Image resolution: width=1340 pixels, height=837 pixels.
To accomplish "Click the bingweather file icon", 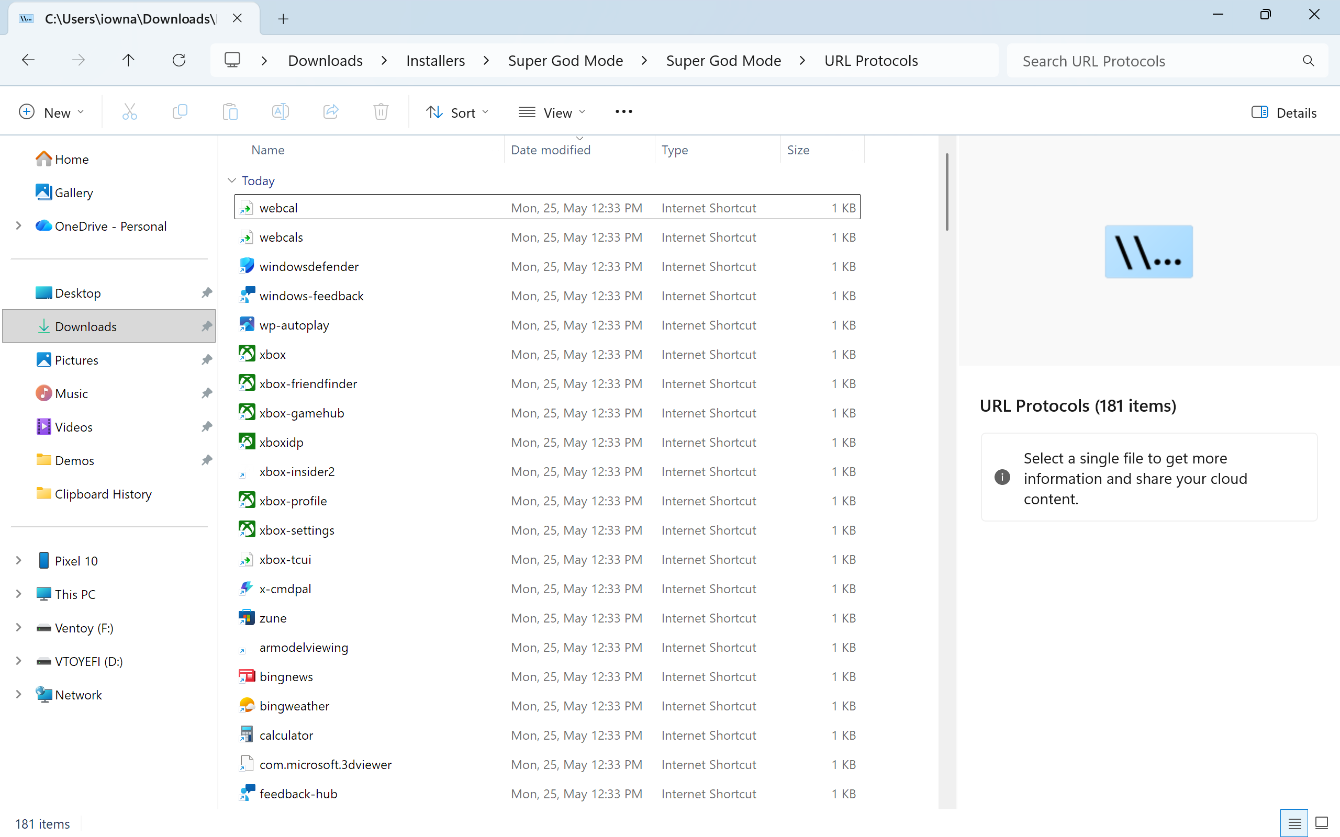I will [247, 705].
